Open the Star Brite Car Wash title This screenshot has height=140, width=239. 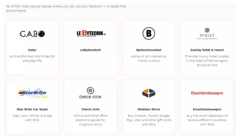click(32, 109)
